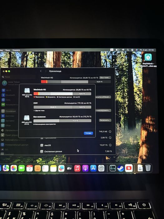Click the Все тома... button
This screenshot has height=219, width=164.
(105, 78)
